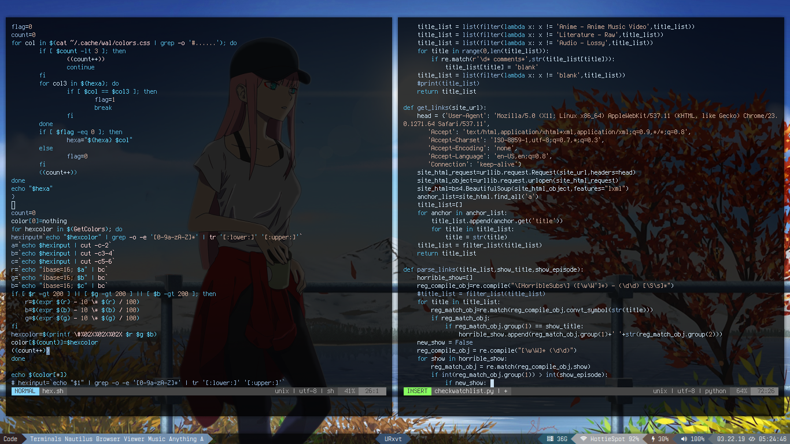Click the 'flag=0' first line in hex.sh
Viewport: 790px width, 444px height.
coord(22,27)
